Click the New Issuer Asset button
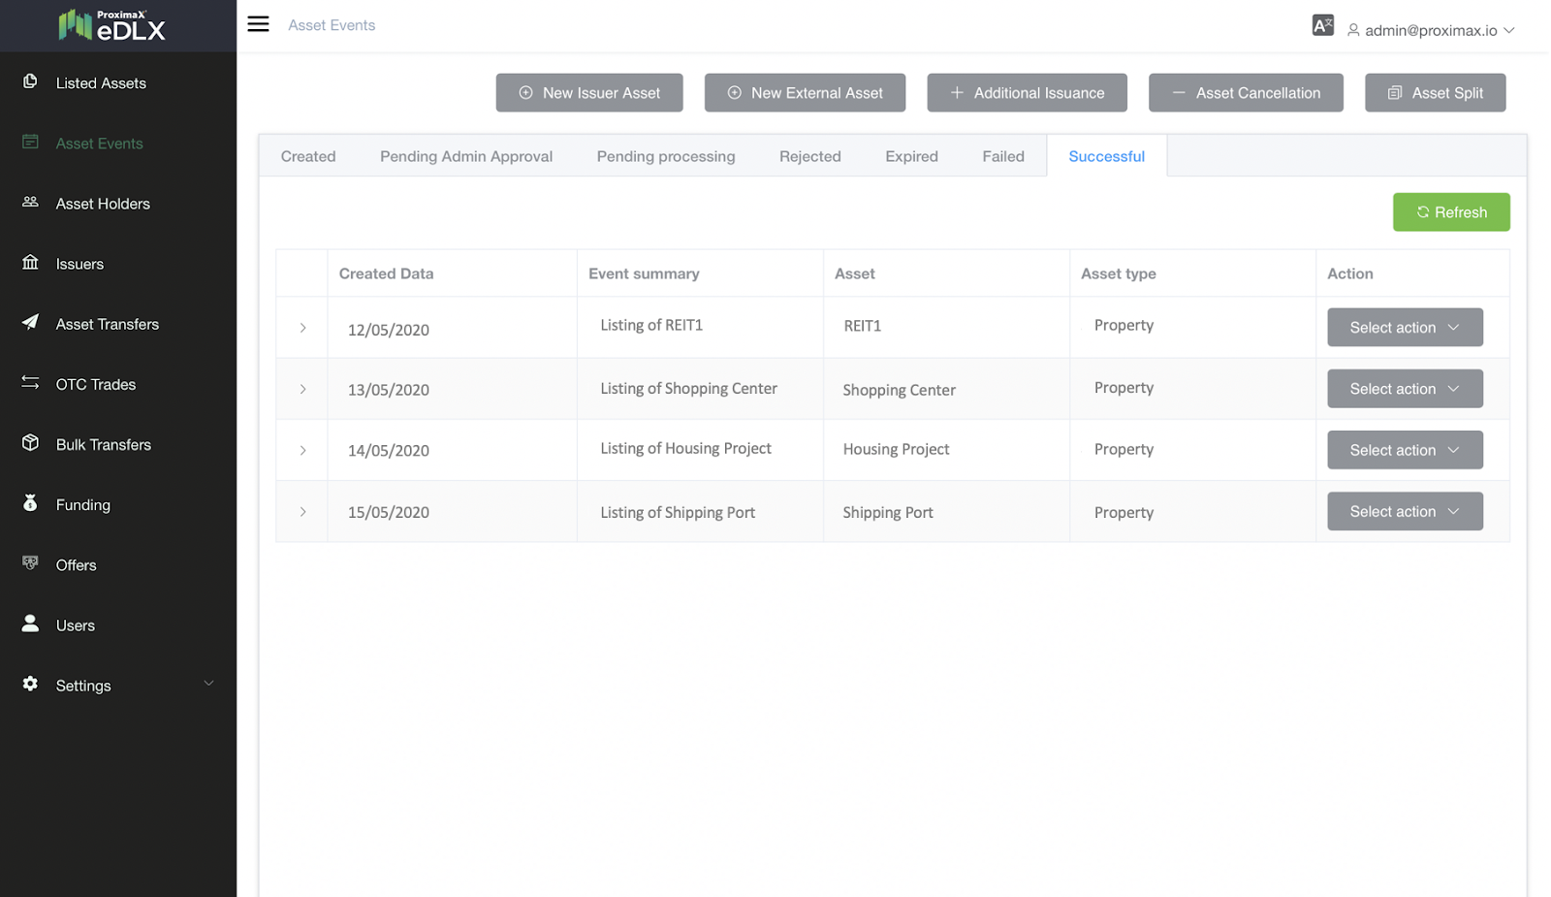 (x=589, y=93)
